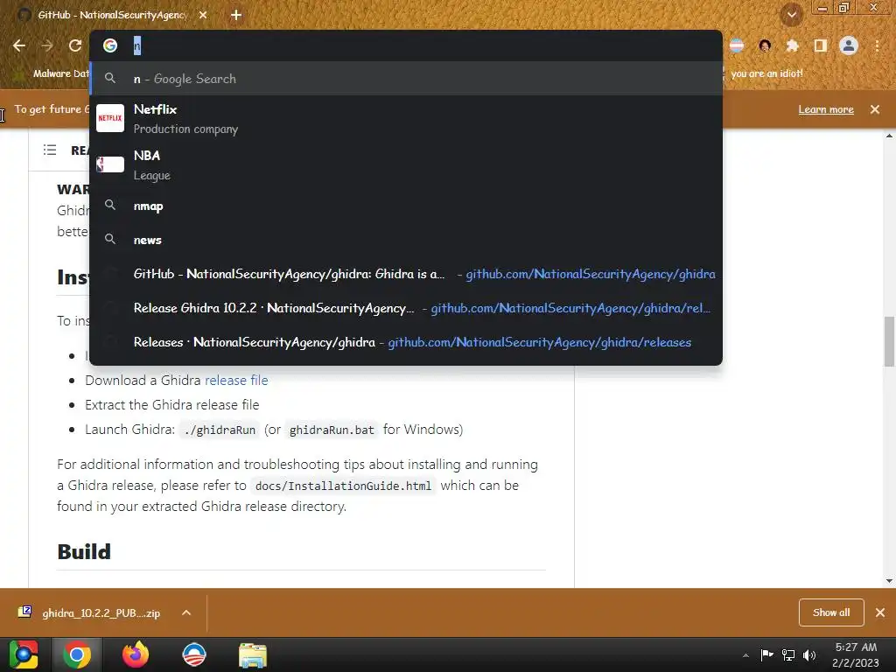Image resolution: width=896 pixels, height=672 pixels.
Task: Click the ./ghidraRun code text
Action: 220,430
